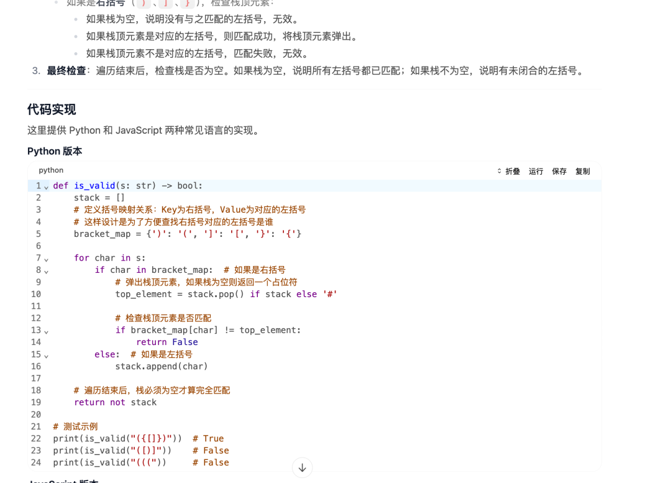Click the Python 版本 heading
Viewport: 671px width, 483px height.
click(x=55, y=151)
